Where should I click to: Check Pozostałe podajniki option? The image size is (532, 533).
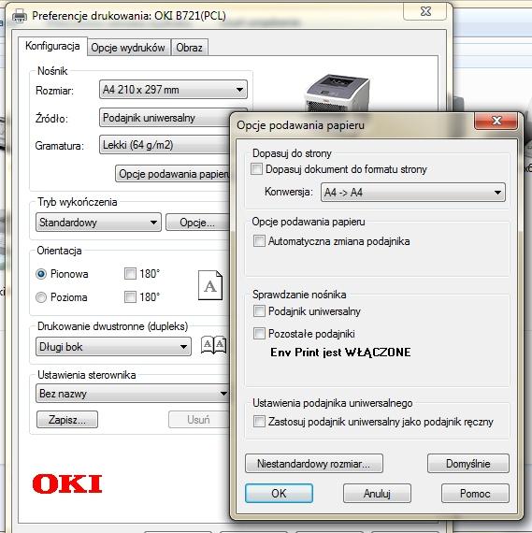click(x=259, y=334)
